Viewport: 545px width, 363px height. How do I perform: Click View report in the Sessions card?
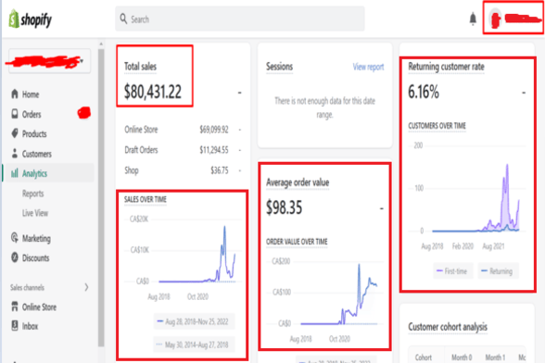tap(369, 67)
